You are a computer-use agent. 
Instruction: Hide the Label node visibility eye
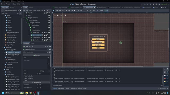click(49, 27)
